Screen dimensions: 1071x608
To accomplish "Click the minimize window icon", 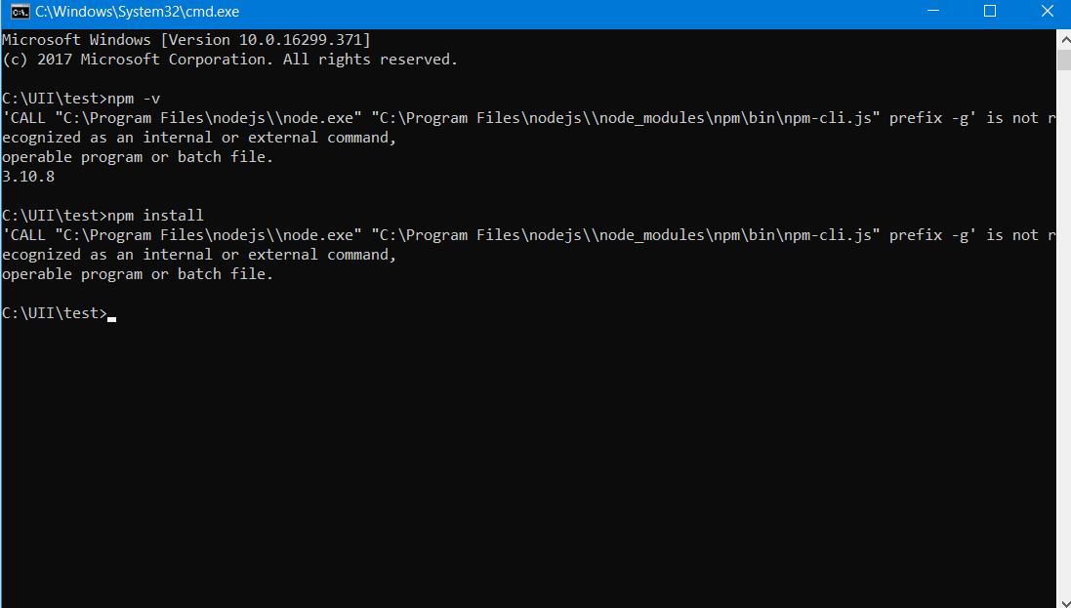I will [932, 11].
